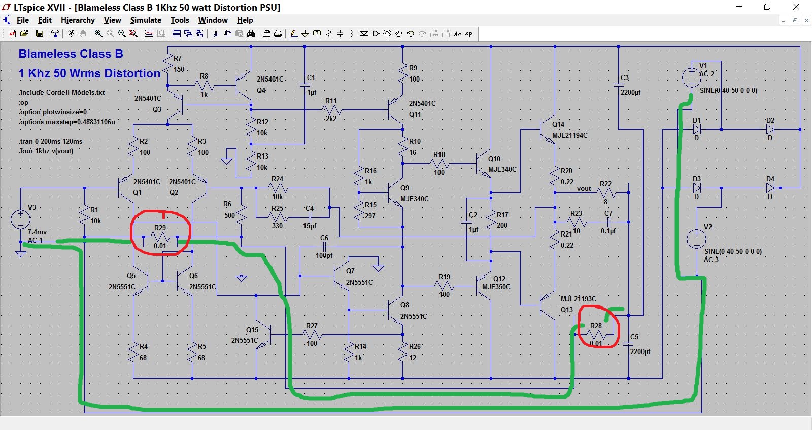Tile windows with the stacked panes icon

(x=177, y=34)
